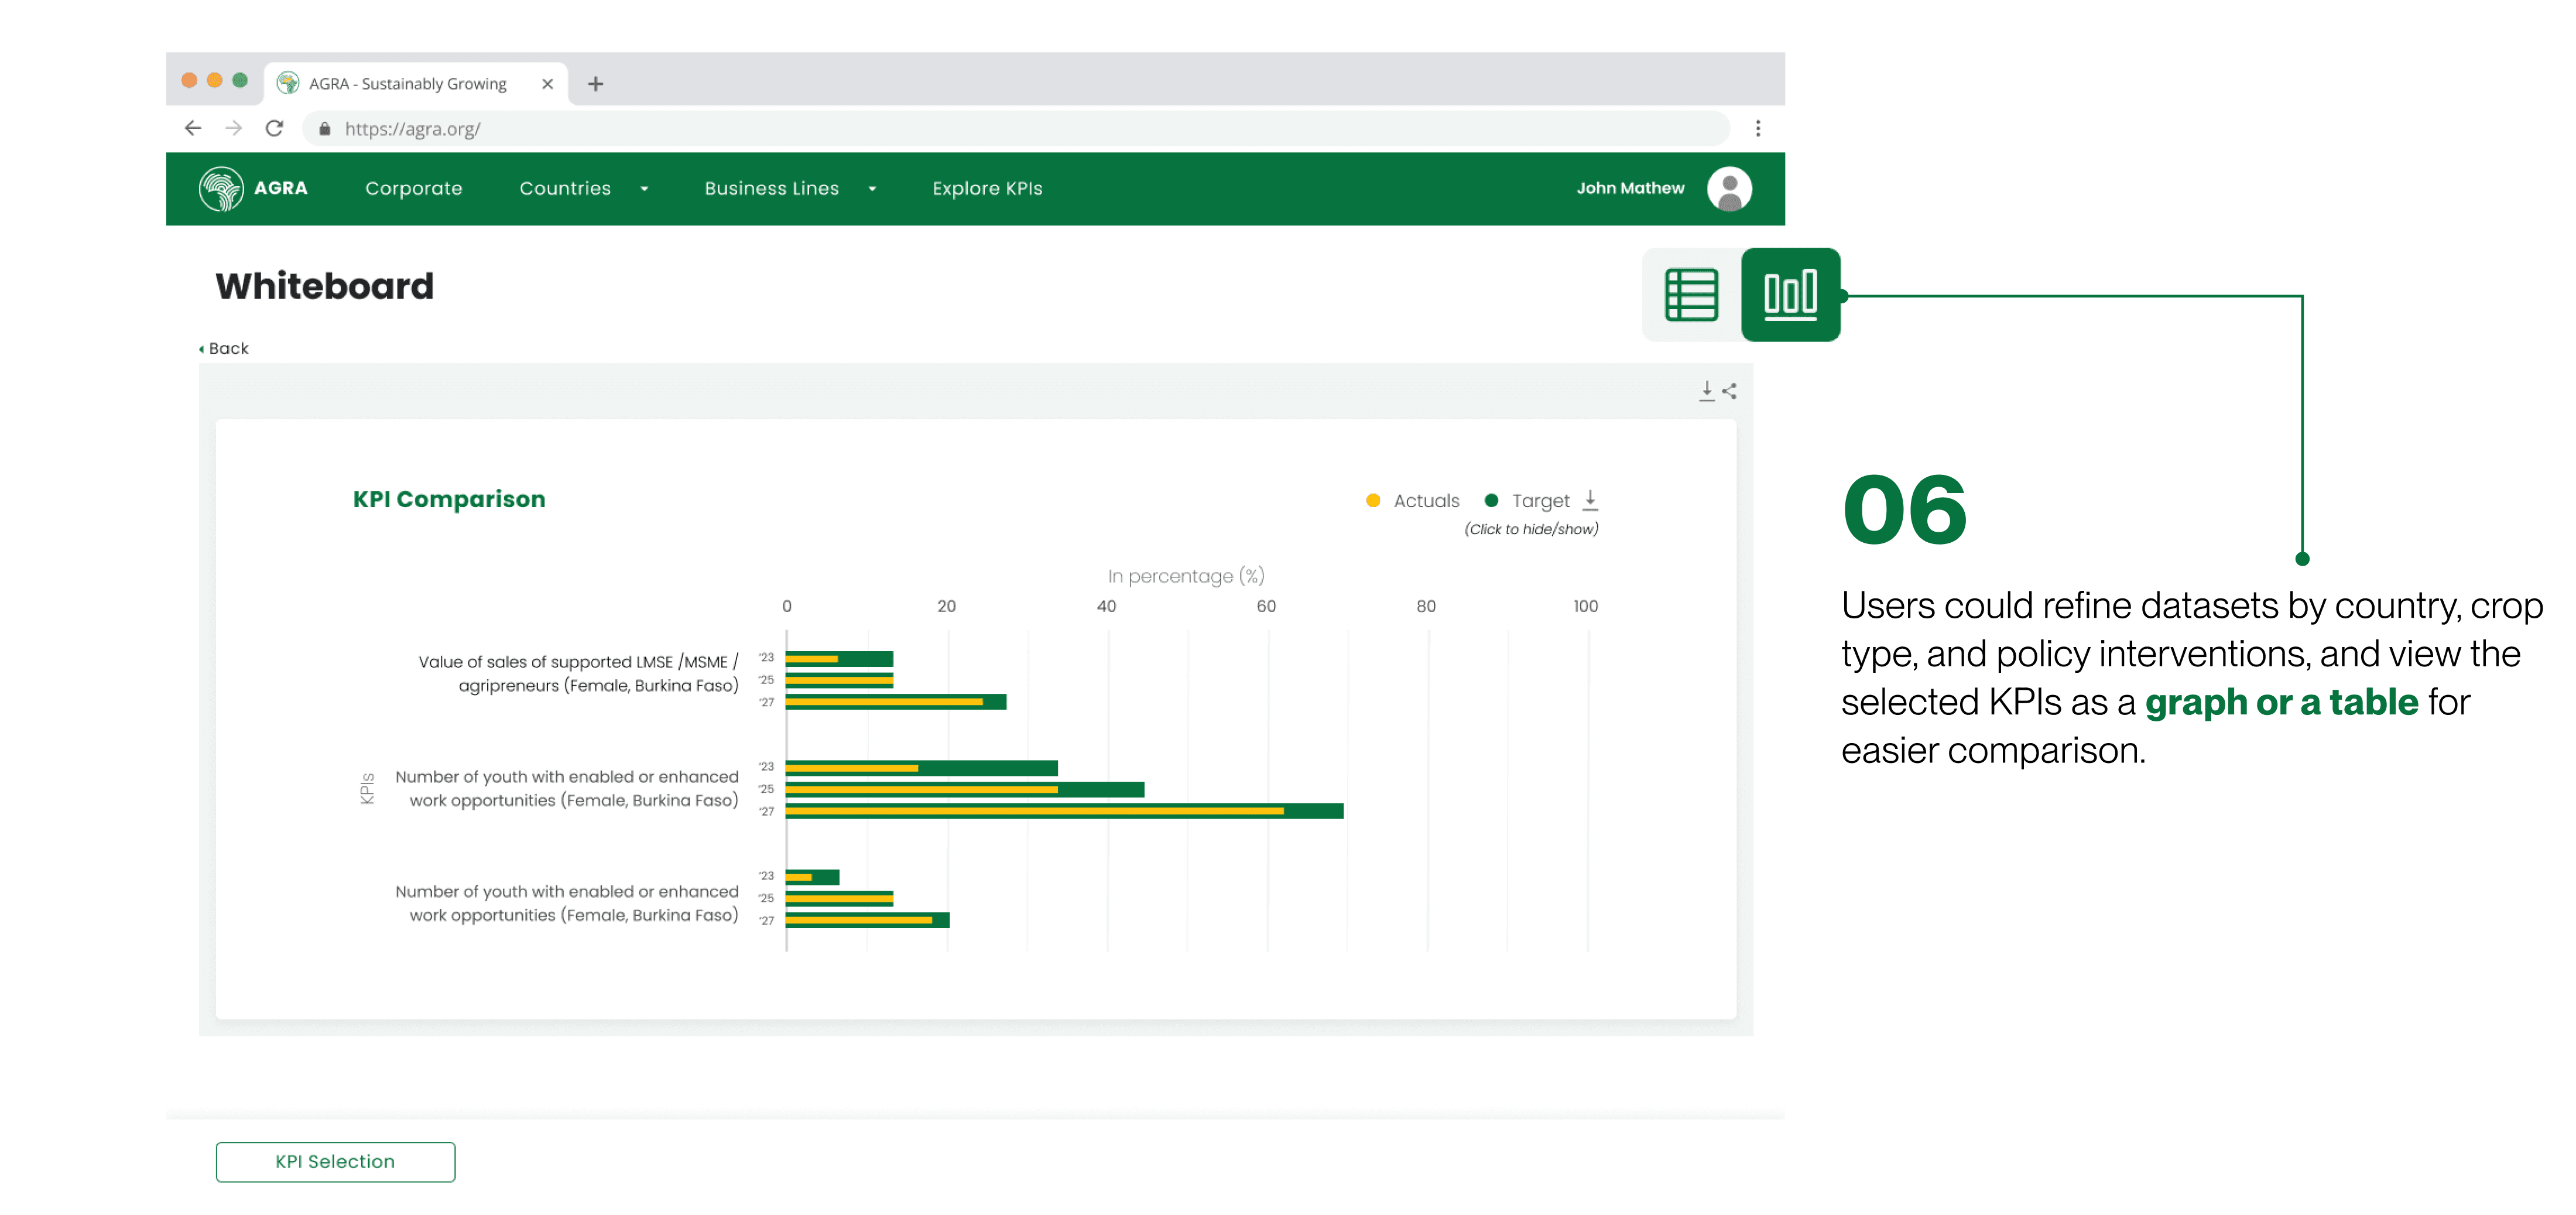Go back with browser back arrow
This screenshot has height=1215, width=2576.
(193, 128)
